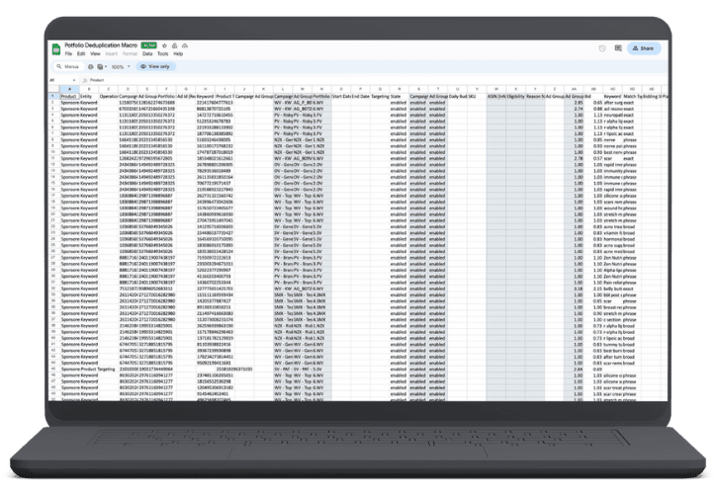Open the comments panel icon

point(616,47)
